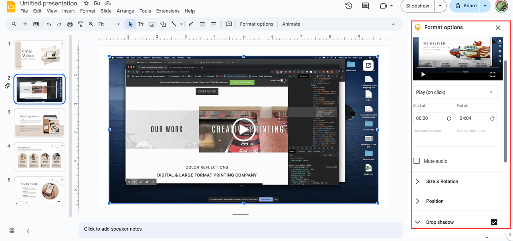Click the Search the menus magnifier icon

14,24
